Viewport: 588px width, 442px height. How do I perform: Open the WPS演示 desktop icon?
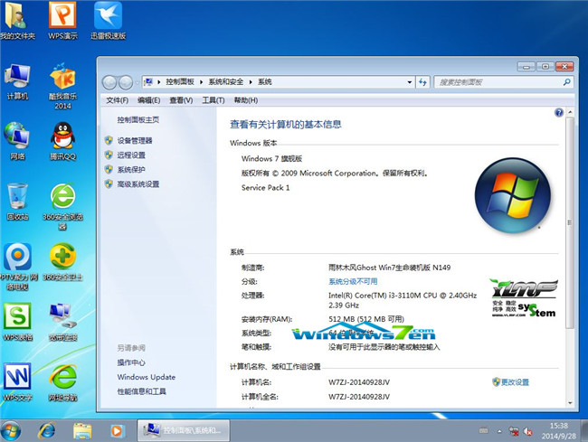[x=62, y=20]
